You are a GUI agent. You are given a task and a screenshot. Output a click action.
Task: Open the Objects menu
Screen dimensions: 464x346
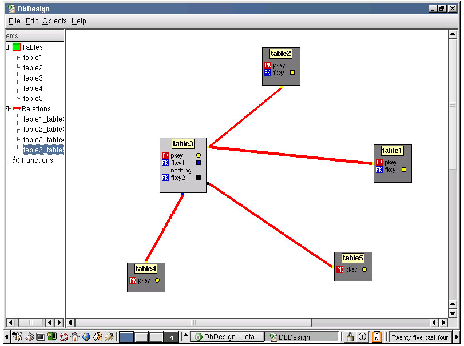(x=54, y=21)
